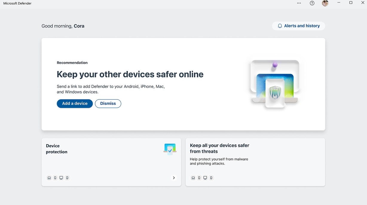This screenshot has width=367, height=205.
Task: Open the user profile avatar
Action: coord(325,3)
